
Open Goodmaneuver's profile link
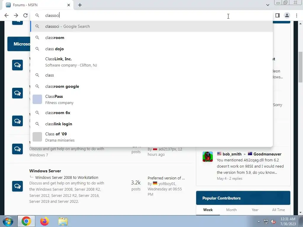coord(267,154)
